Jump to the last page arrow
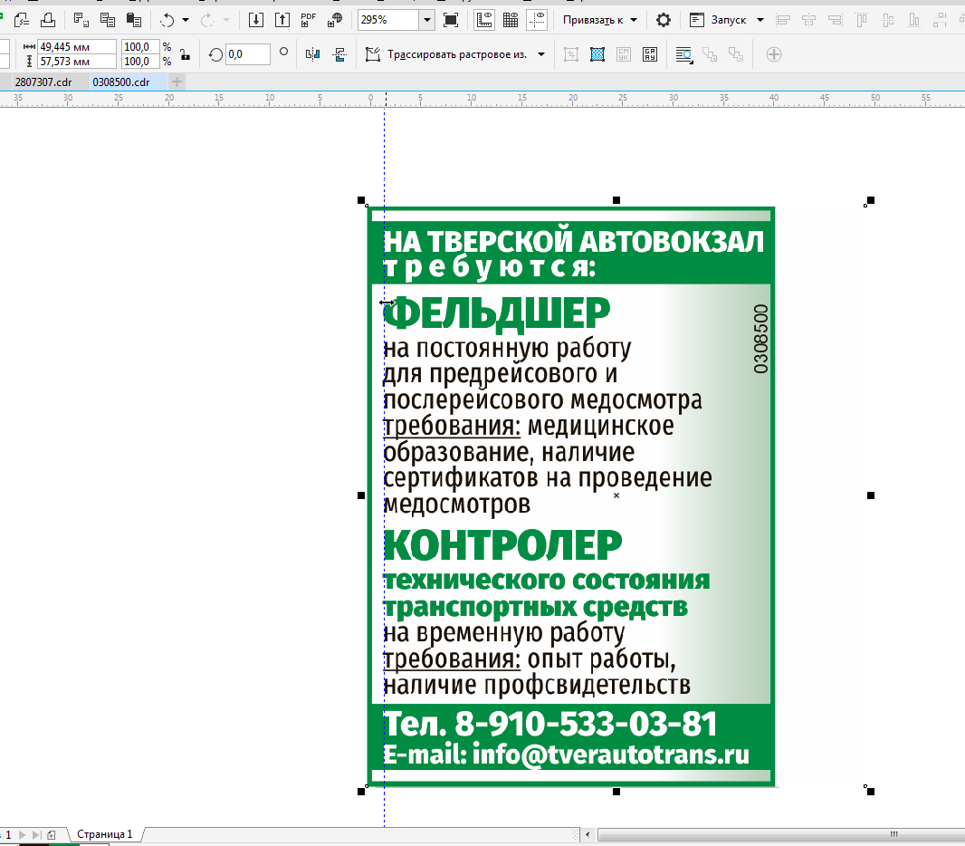This screenshot has width=965, height=846. pyautogui.click(x=36, y=835)
